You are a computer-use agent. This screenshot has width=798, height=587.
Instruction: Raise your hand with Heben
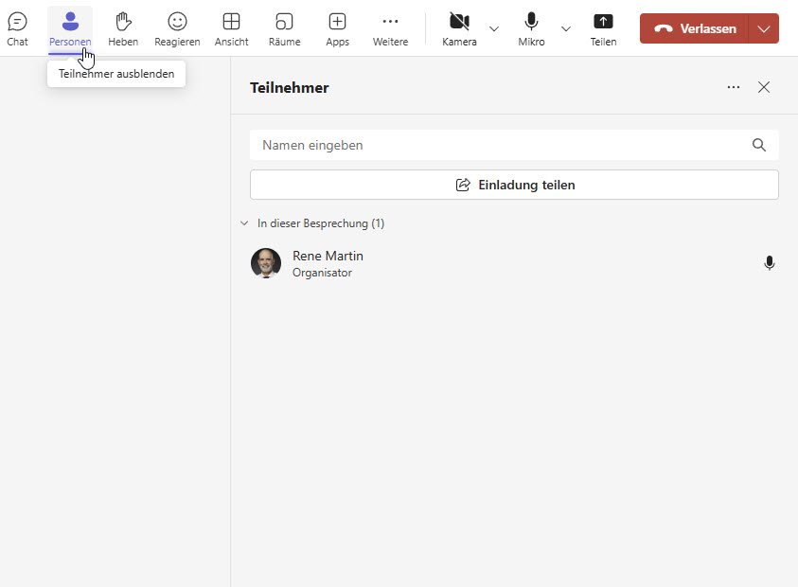pyautogui.click(x=123, y=29)
